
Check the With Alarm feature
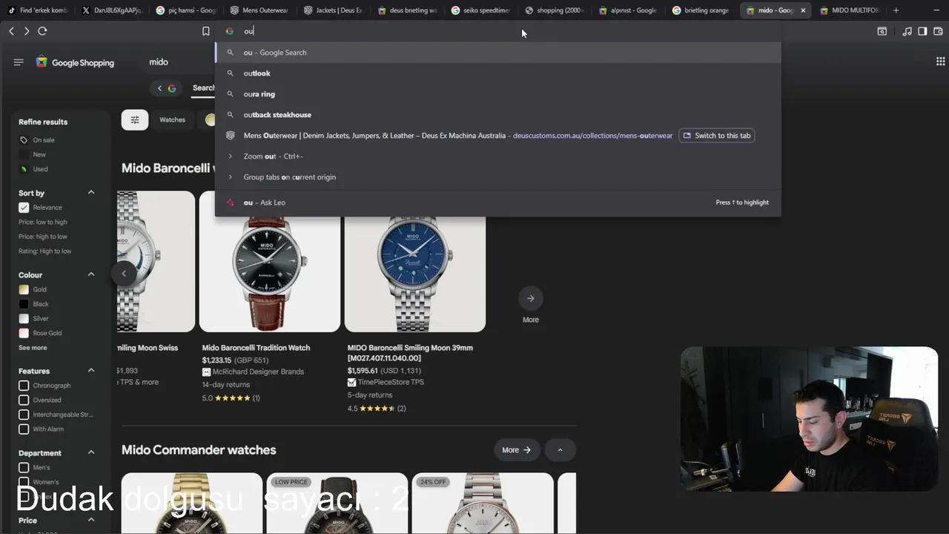click(24, 429)
